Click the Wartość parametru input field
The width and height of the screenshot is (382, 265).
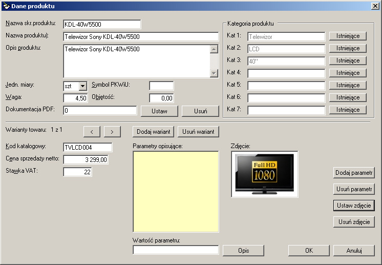click(x=176, y=250)
